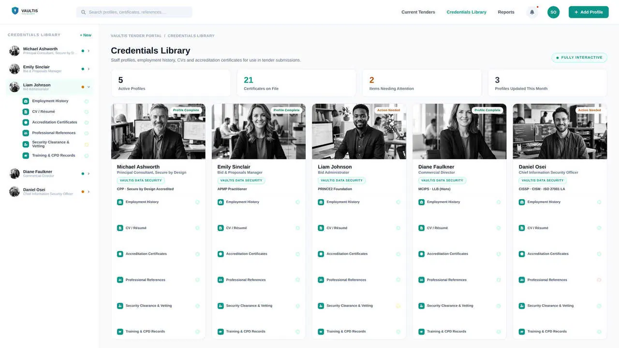Click the Add Profile button

pos(589,12)
